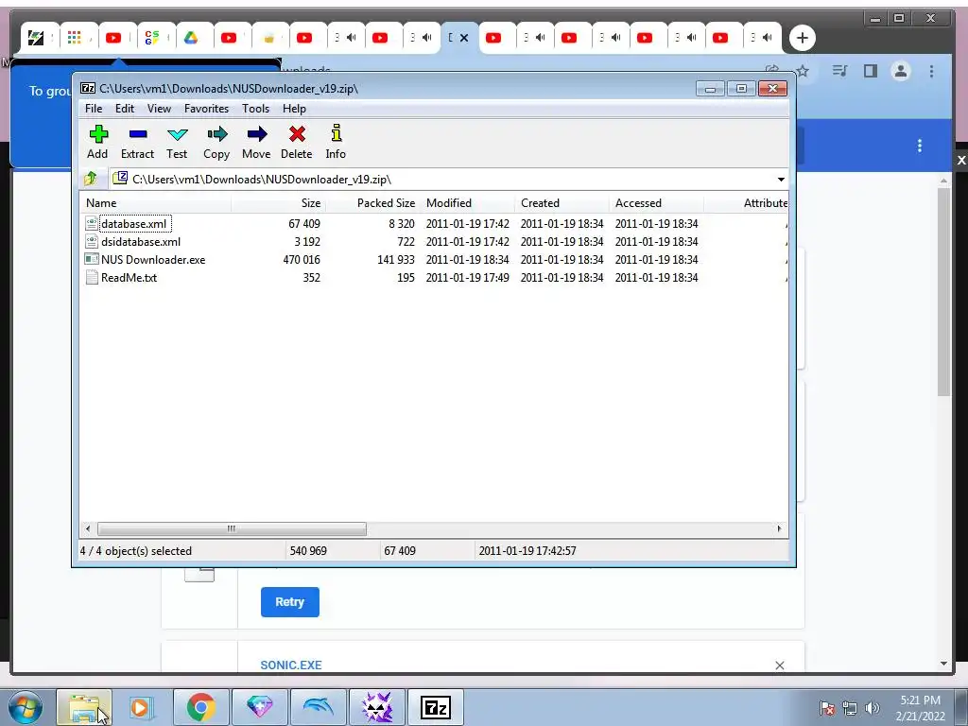968x726 pixels.
Task: Bookmark this page with the star icon
Action: (803, 71)
